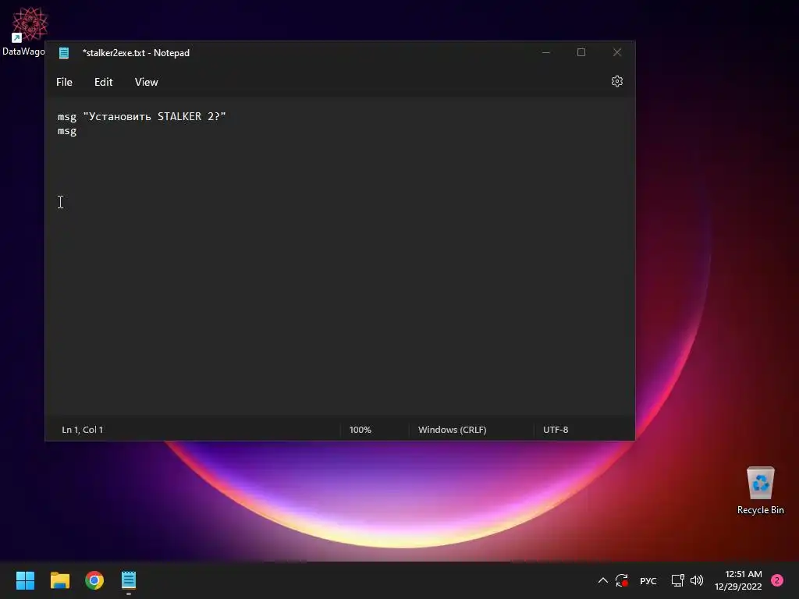
Task: Open the File menu in Notepad
Action: point(64,82)
